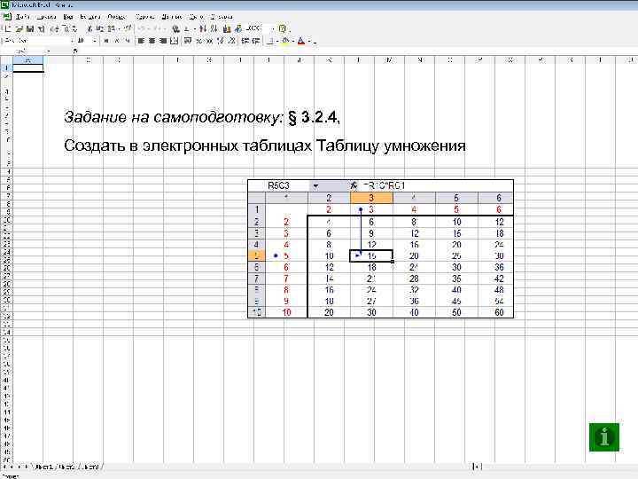Decrease indent icon in formatting toolbar

pos(245,41)
